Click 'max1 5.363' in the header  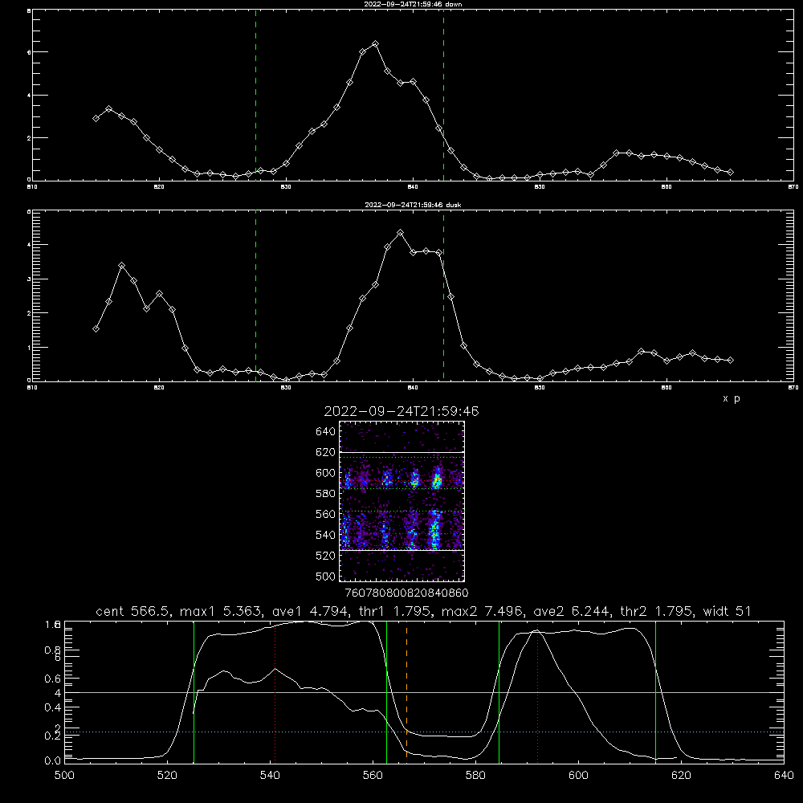222,611
